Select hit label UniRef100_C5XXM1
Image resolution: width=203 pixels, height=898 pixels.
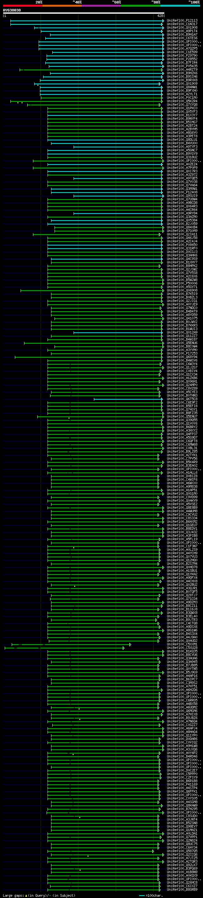click(x=182, y=644)
